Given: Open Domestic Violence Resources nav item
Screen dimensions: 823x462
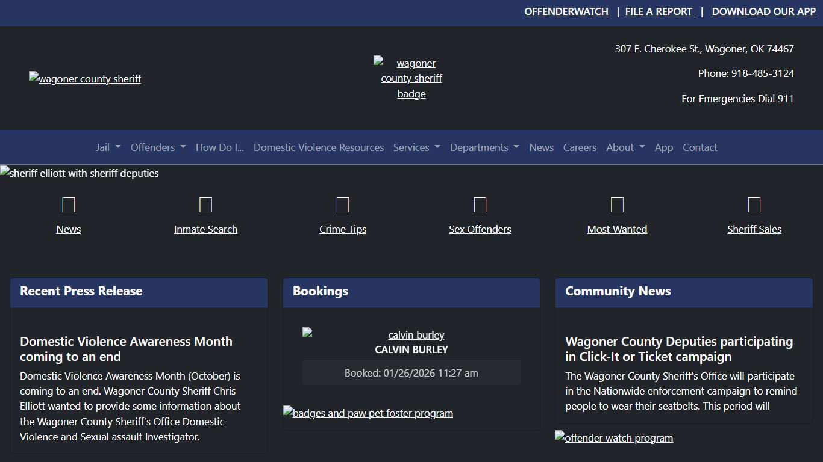Looking at the screenshot, I should tap(319, 147).
